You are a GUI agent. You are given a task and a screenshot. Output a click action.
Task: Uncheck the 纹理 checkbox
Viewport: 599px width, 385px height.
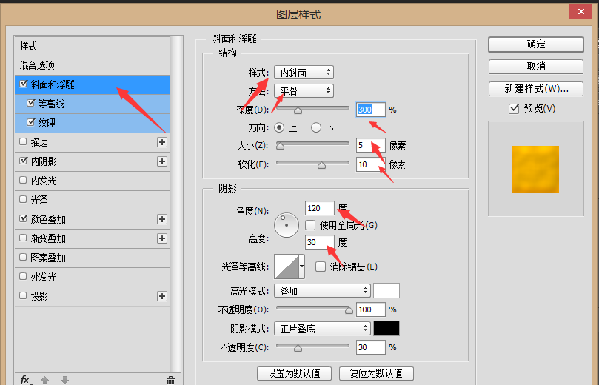pos(31,122)
